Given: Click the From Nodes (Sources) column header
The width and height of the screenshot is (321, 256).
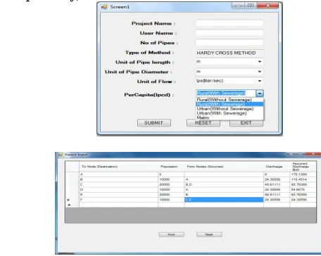Looking at the screenshot, I should pos(224,167).
